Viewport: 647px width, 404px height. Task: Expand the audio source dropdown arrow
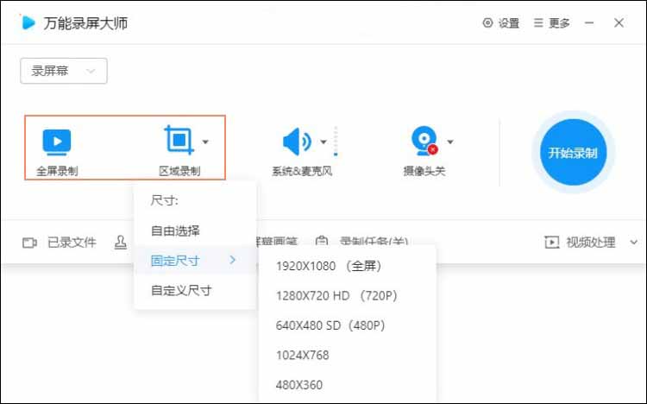click(x=323, y=142)
